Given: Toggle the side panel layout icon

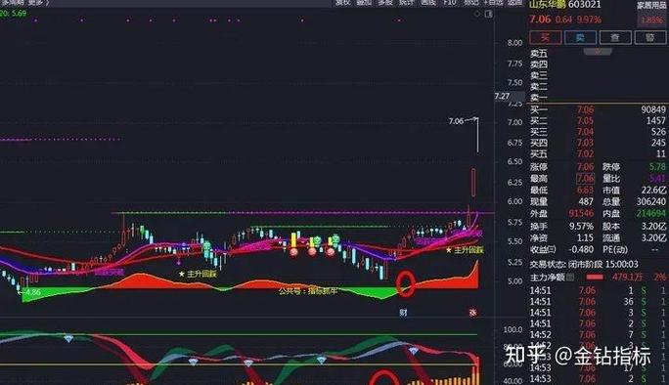Looking at the screenshot, I should pyautogui.click(x=488, y=14).
